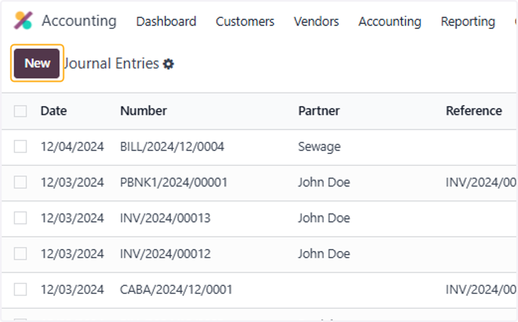Viewport: 518px width, 322px height.
Task: Open the Sewage bill entry row
Action: (259, 147)
